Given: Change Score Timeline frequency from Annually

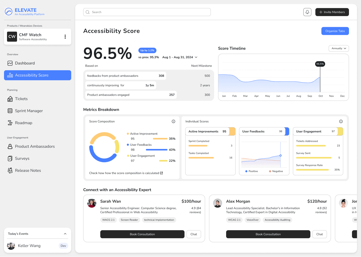Looking at the screenshot, I should 338,48.
